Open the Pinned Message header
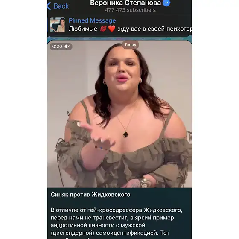Viewport: 239px width, 239px height. click(x=92, y=20)
